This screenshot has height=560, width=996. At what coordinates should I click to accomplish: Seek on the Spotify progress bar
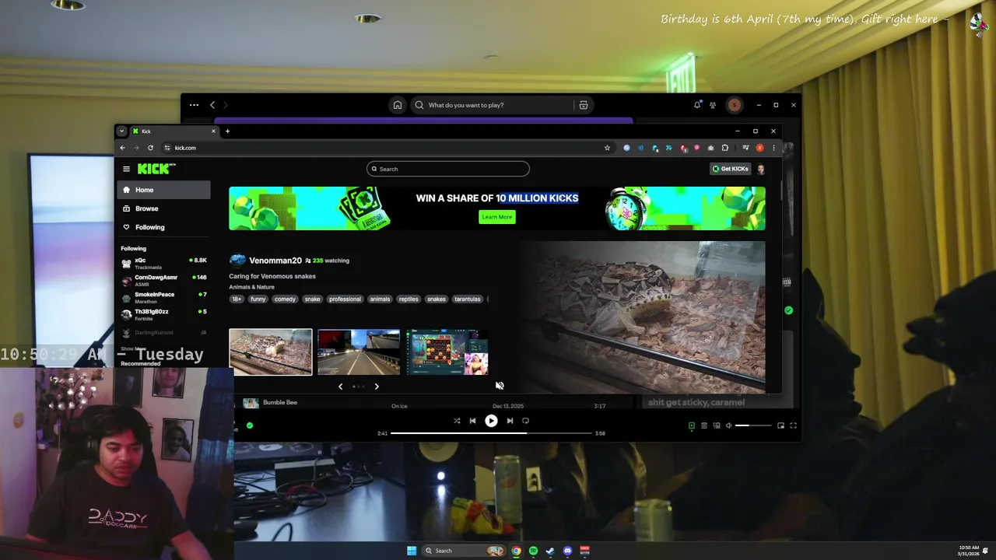coord(491,433)
